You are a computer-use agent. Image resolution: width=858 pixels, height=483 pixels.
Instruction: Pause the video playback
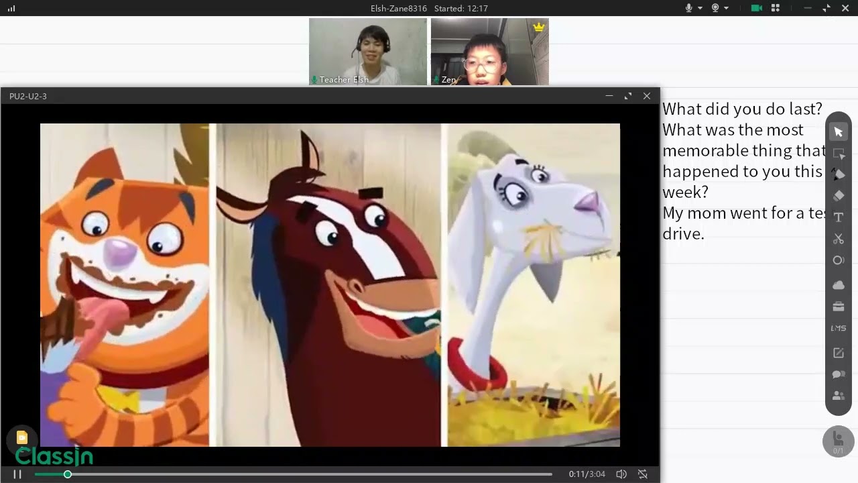pyautogui.click(x=17, y=474)
